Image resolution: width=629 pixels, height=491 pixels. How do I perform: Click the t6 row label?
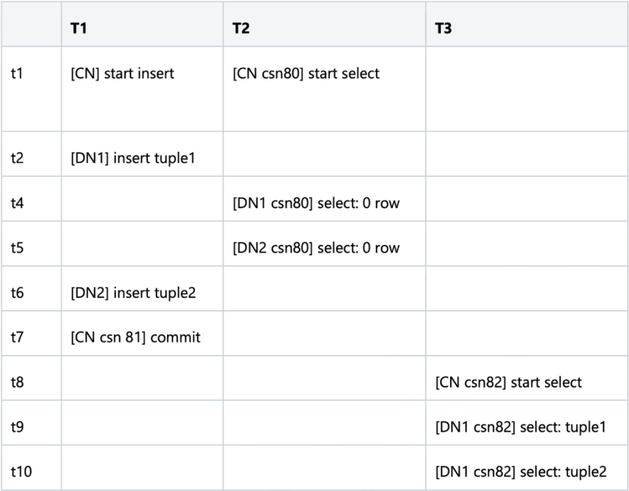click(18, 293)
